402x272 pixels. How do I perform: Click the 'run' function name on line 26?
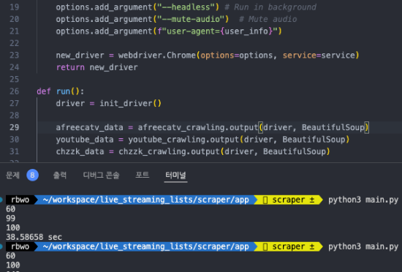(x=63, y=91)
